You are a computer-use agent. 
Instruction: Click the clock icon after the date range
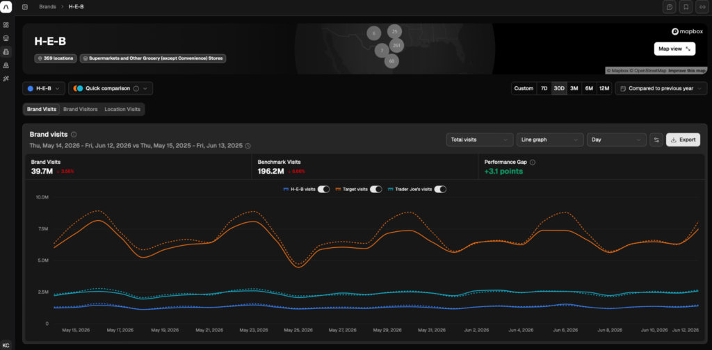pyautogui.click(x=248, y=146)
